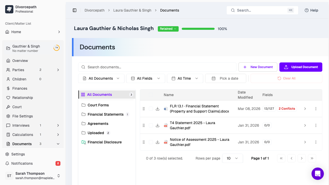The height and width of the screenshot is (185, 329).
Task: Select the Uploaded folder
Action: pos(107,133)
